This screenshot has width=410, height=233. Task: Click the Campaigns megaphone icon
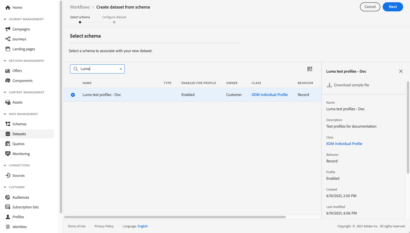pos(8,29)
